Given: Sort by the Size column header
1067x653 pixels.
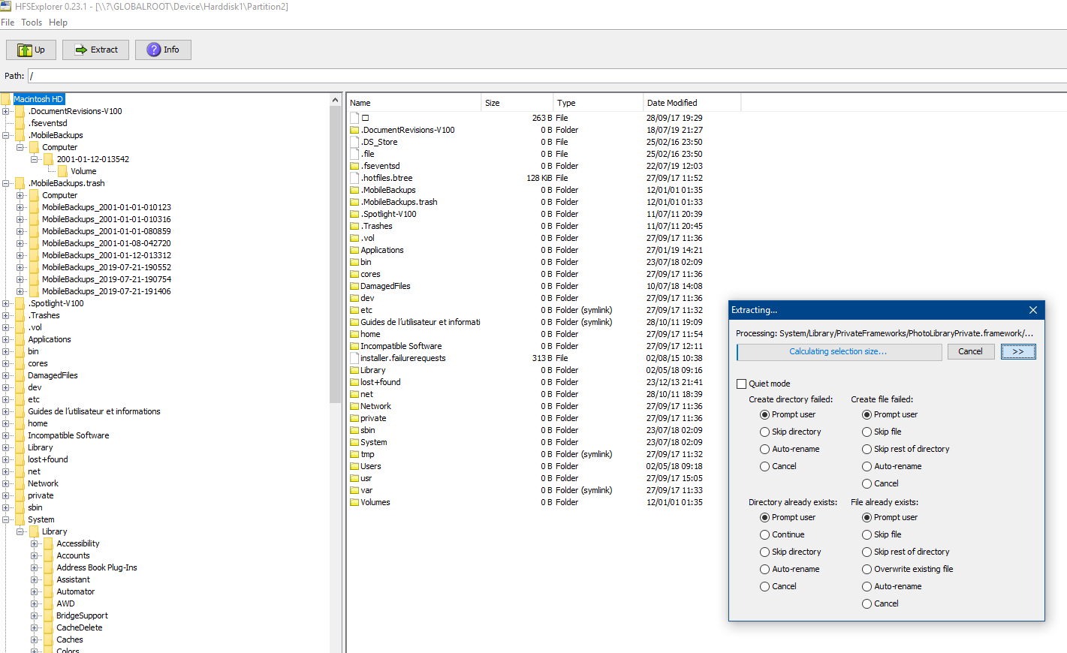Looking at the screenshot, I should click(x=517, y=103).
